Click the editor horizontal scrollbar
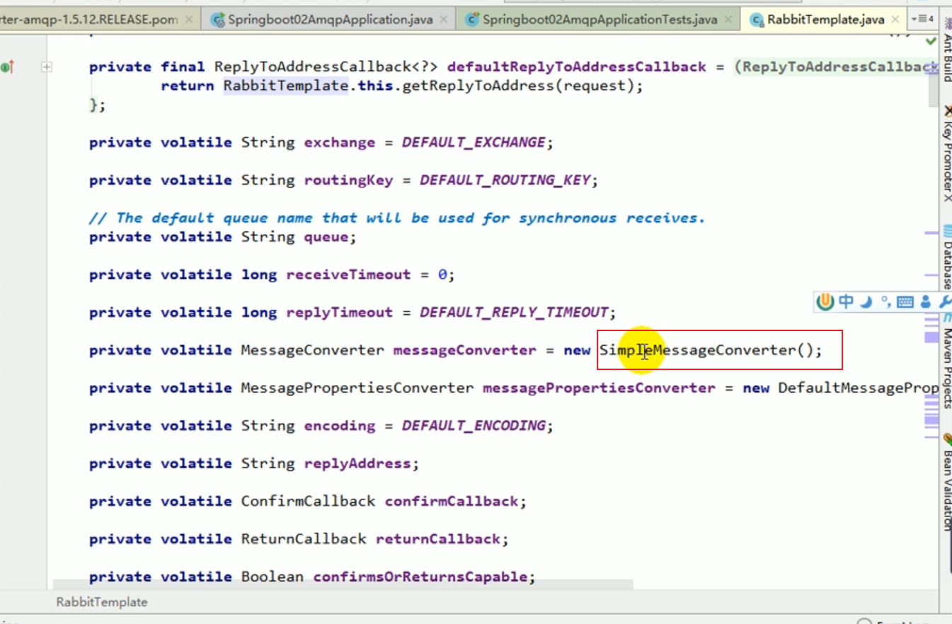Viewport: 952px width, 624px height. (x=343, y=585)
